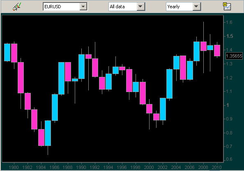
Task: Click the 1981 long magenta candlestick
Action: click(21, 78)
